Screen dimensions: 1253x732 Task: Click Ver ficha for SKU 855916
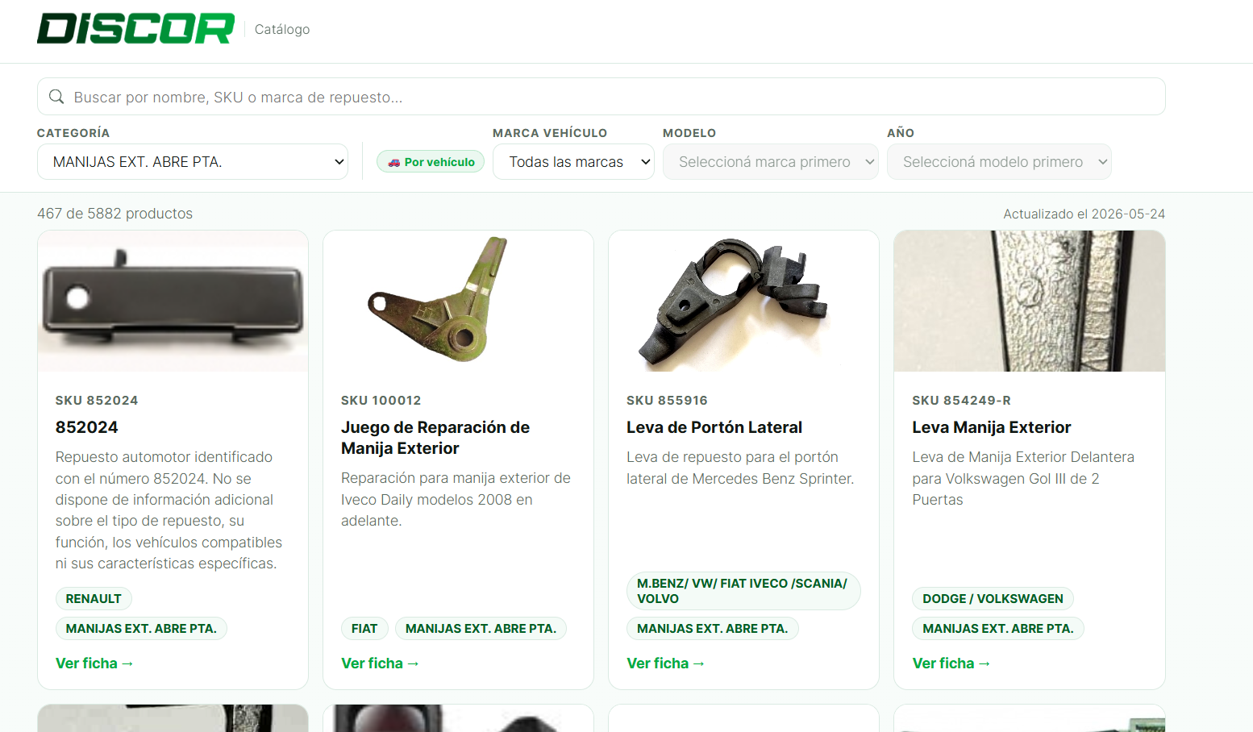pyautogui.click(x=666, y=663)
